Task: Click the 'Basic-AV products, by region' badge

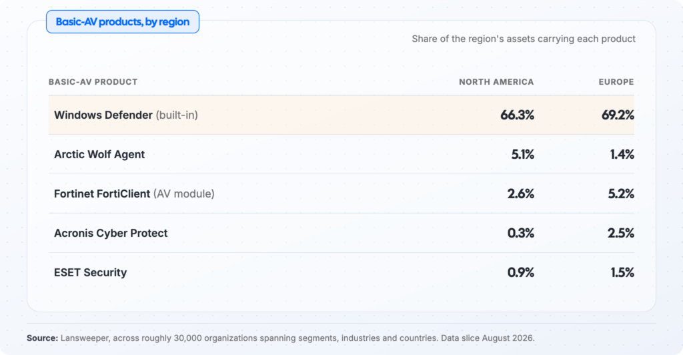Action: pyautogui.click(x=123, y=22)
